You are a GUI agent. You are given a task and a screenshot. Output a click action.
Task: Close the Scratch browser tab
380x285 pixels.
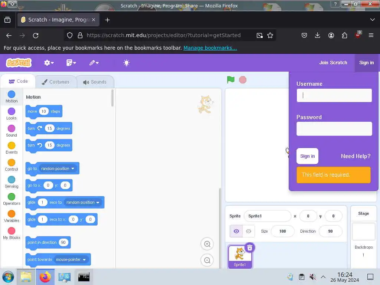tap(94, 20)
